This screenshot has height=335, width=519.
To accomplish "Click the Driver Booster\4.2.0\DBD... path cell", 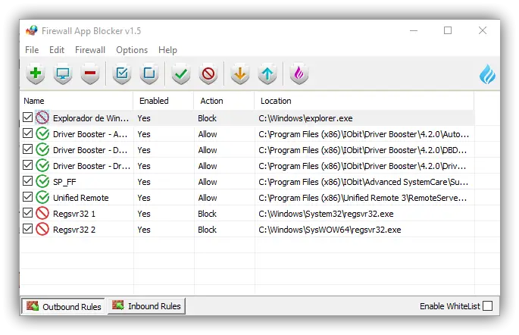I will tap(363, 150).
